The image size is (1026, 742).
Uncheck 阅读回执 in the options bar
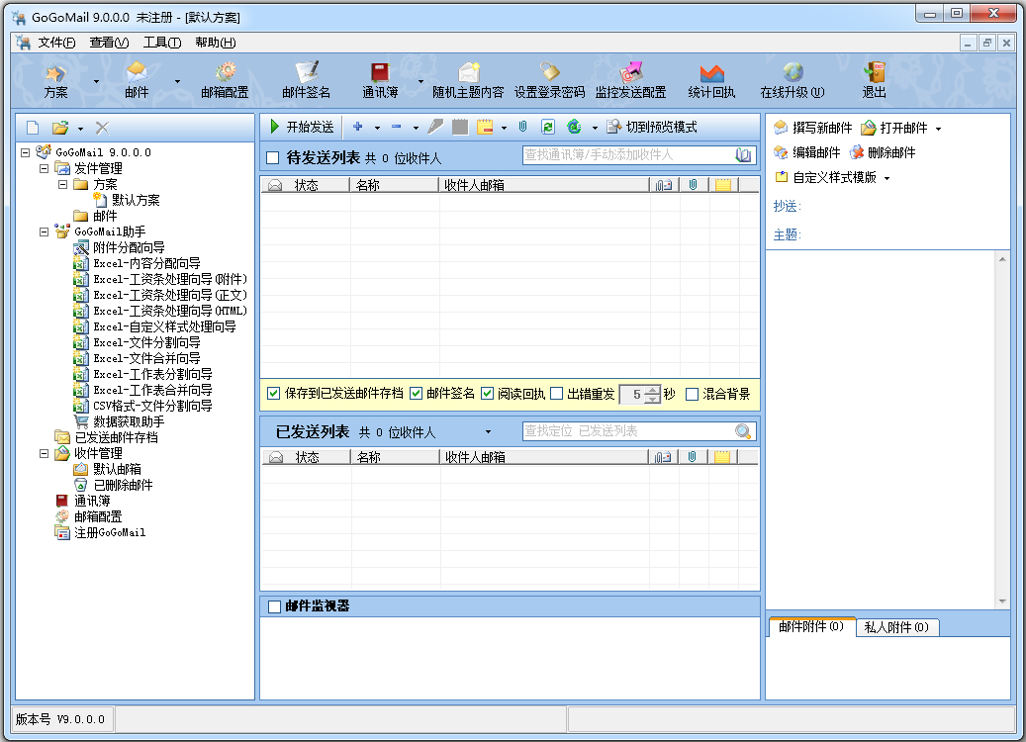click(487, 395)
